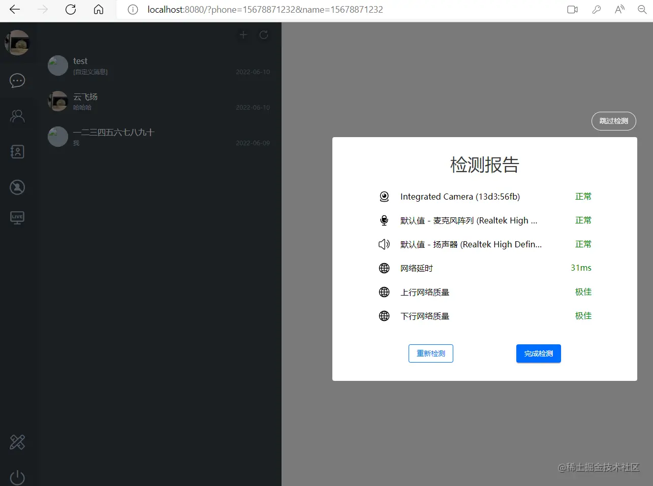Screen dimensions: 653x486
Task: Open the tools panel in the sidebar
Action: coord(17,442)
